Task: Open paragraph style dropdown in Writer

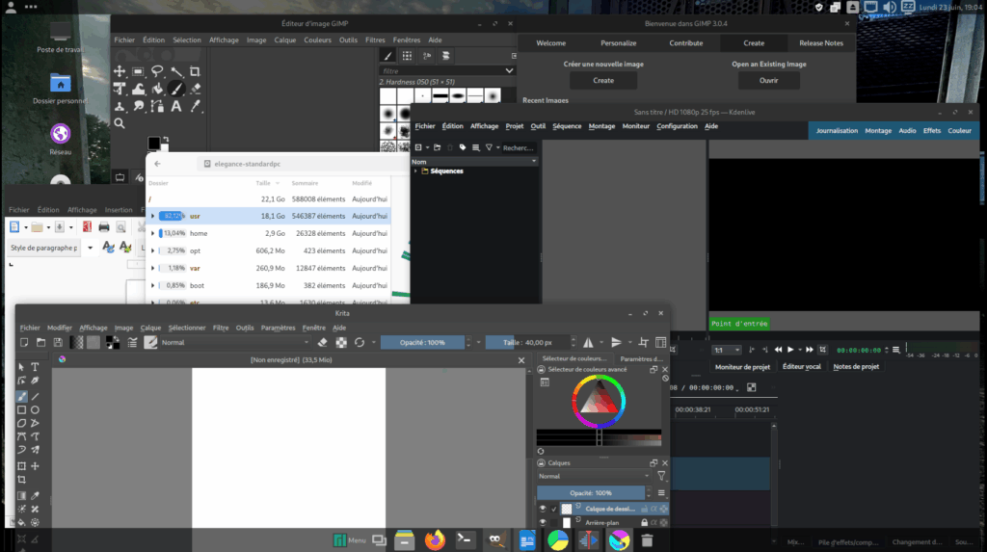Action: (90, 248)
